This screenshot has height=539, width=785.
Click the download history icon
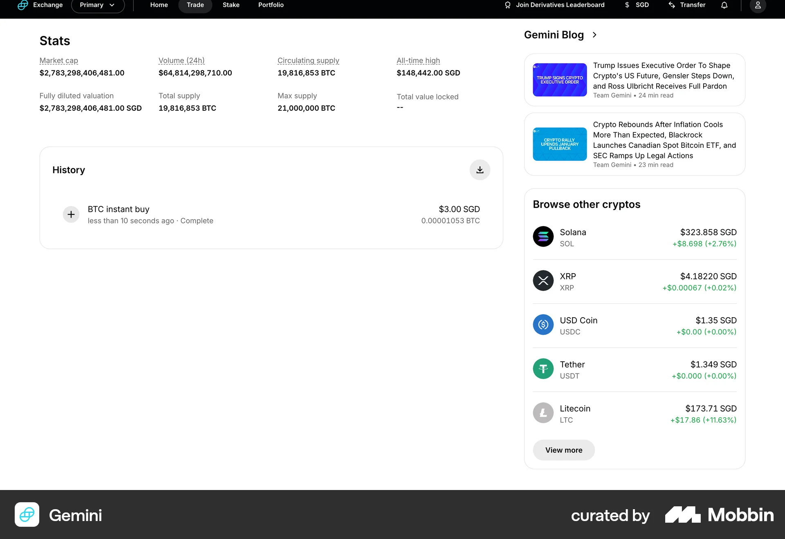[x=480, y=169]
